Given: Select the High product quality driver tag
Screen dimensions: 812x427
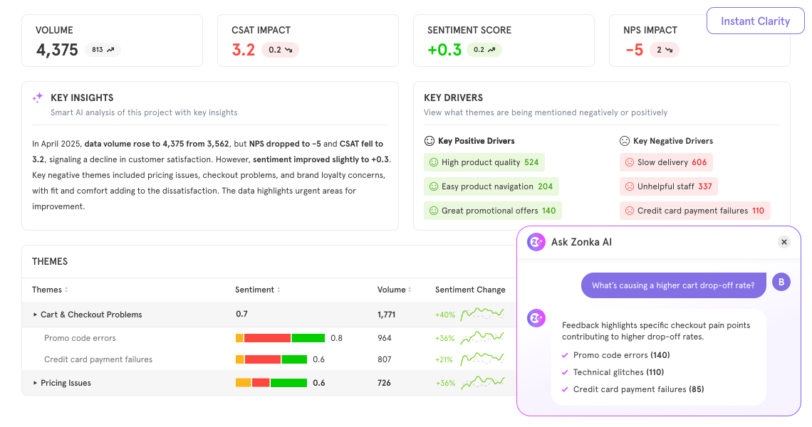Looking at the screenshot, I should click(484, 162).
